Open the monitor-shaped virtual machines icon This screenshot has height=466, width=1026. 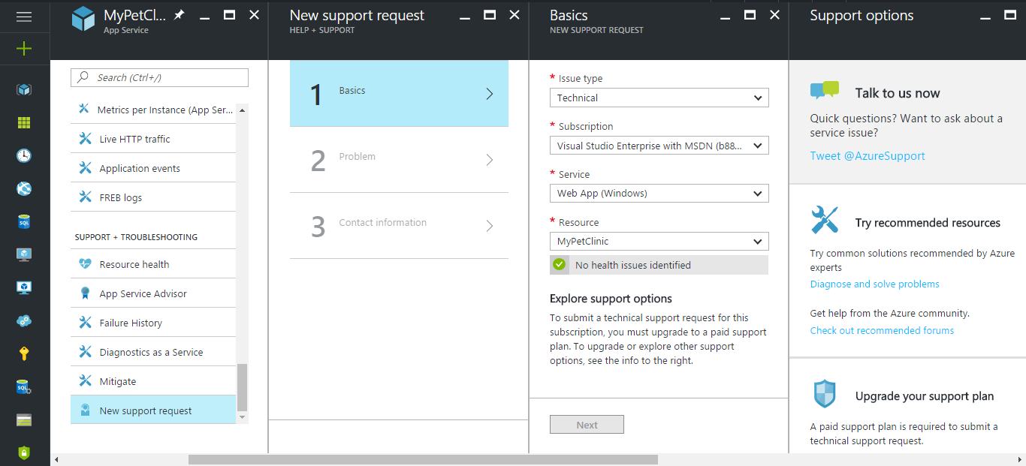(24, 254)
